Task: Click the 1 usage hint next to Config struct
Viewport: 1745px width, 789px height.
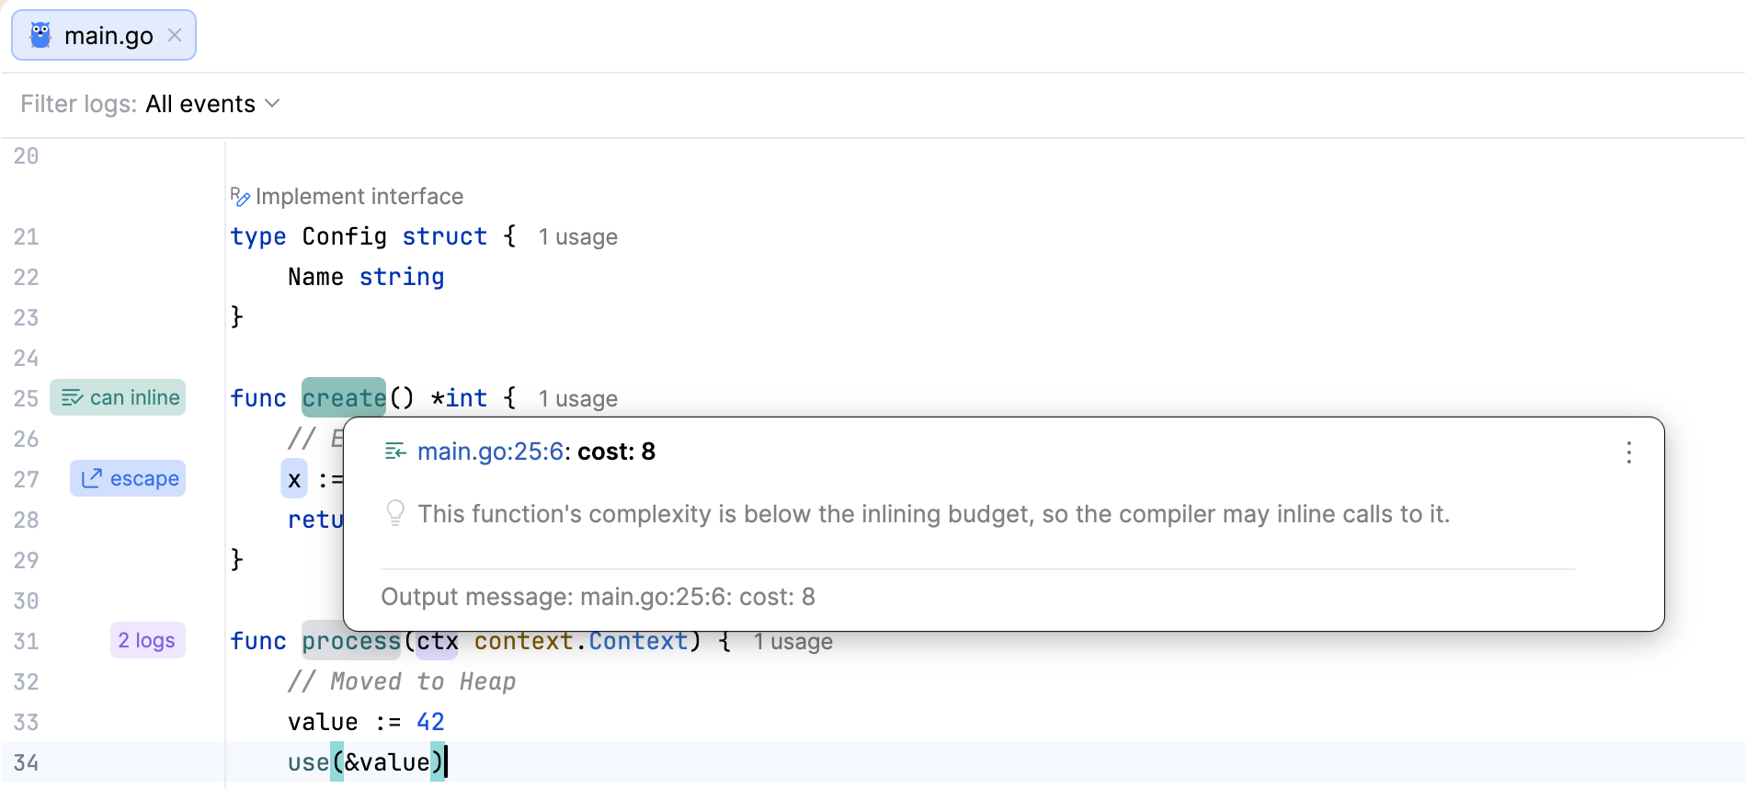Action: [577, 237]
